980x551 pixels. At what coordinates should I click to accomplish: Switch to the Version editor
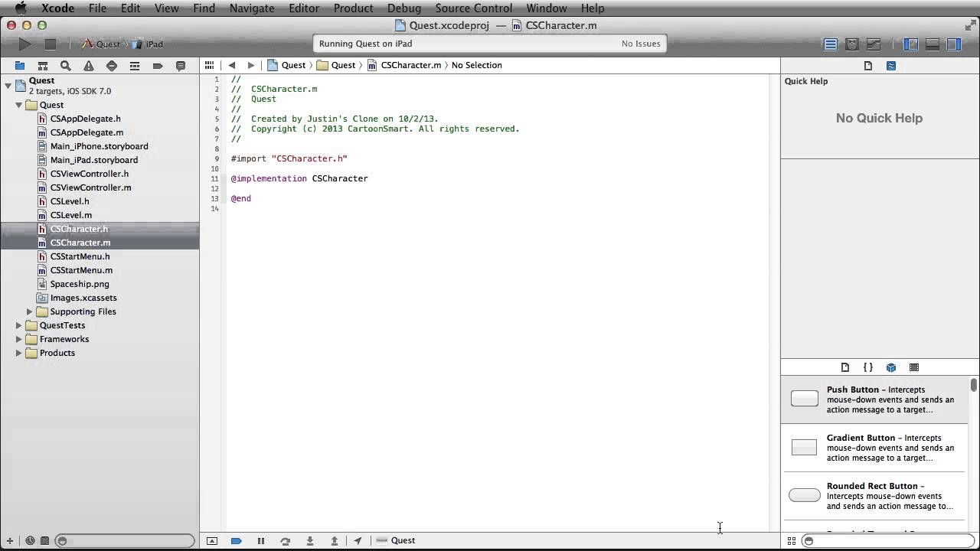pos(874,44)
